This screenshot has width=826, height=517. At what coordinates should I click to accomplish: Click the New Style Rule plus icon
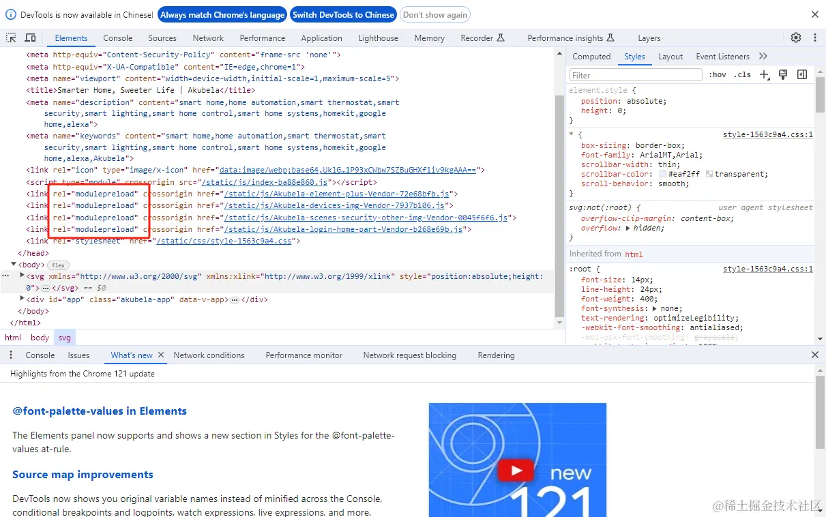tap(765, 74)
